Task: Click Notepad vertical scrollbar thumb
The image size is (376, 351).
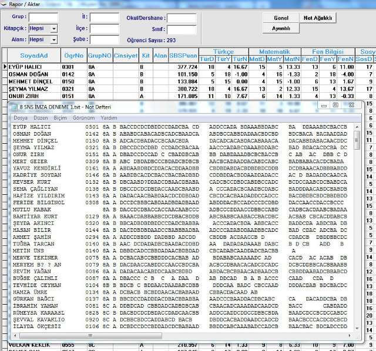Action: [357, 140]
